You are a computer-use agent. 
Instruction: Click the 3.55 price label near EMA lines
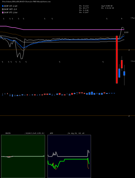click(x=126, y=32)
